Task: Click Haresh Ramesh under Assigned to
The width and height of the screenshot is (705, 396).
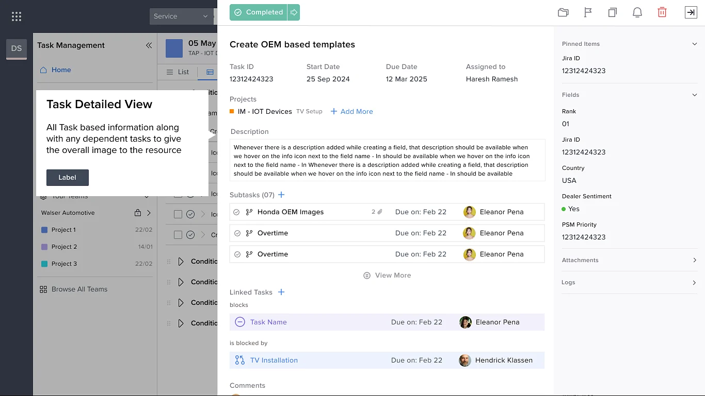Action: pos(492,79)
